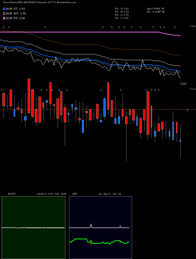The height and width of the screenshot is (259, 196).
Task: Click the 'Pre O: 1.82' value
Action: point(122,9)
